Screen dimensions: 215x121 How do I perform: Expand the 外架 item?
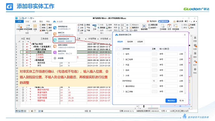tap(123, 75)
